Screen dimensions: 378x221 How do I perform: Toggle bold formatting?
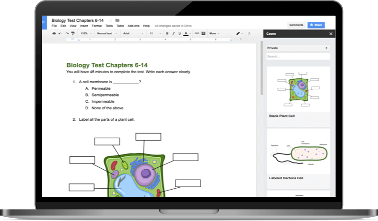point(167,34)
